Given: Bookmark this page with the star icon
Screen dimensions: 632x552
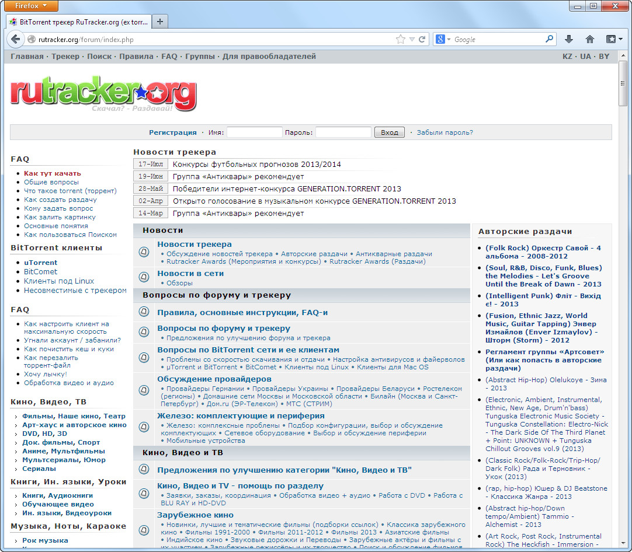Looking at the screenshot, I should coord(400,39).
